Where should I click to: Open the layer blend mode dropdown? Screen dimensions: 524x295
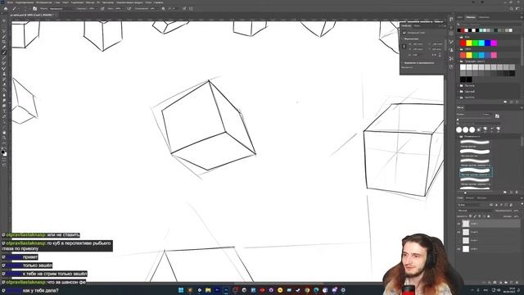[475, 211]
